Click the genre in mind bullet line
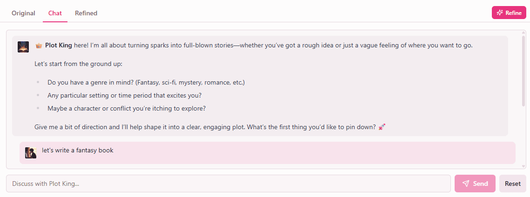 point(146,83)
